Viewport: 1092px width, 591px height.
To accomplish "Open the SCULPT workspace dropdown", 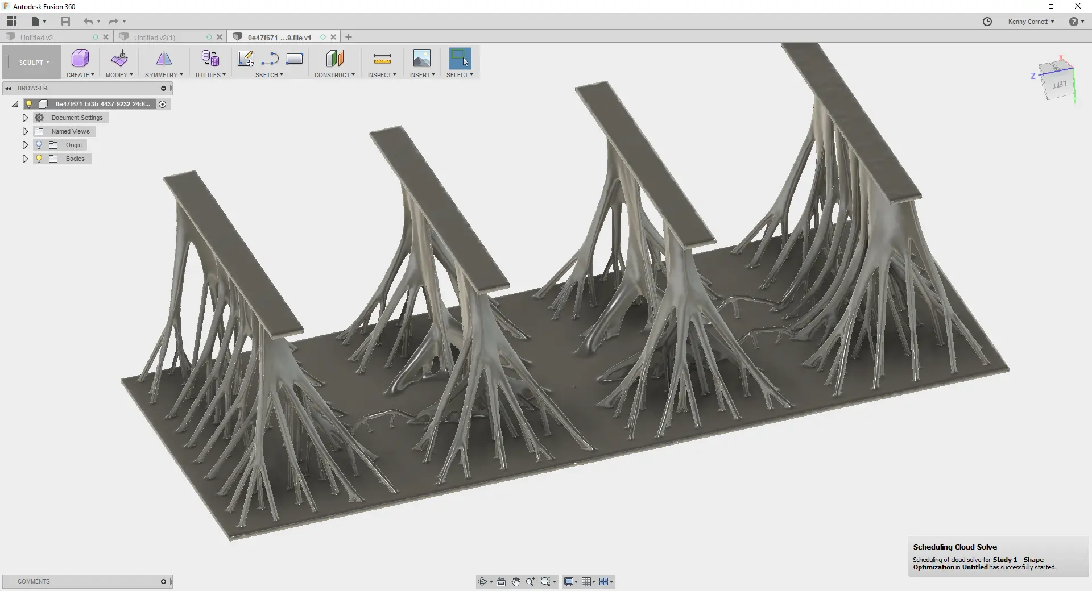I will pyautogui.click(x=34, y=63).
